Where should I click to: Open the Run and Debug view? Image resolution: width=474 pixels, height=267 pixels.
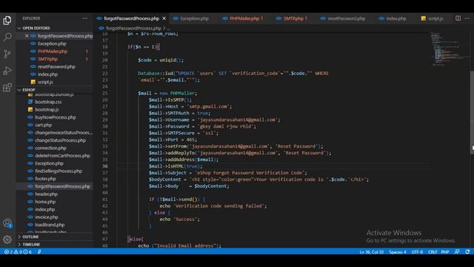(7, 71)
